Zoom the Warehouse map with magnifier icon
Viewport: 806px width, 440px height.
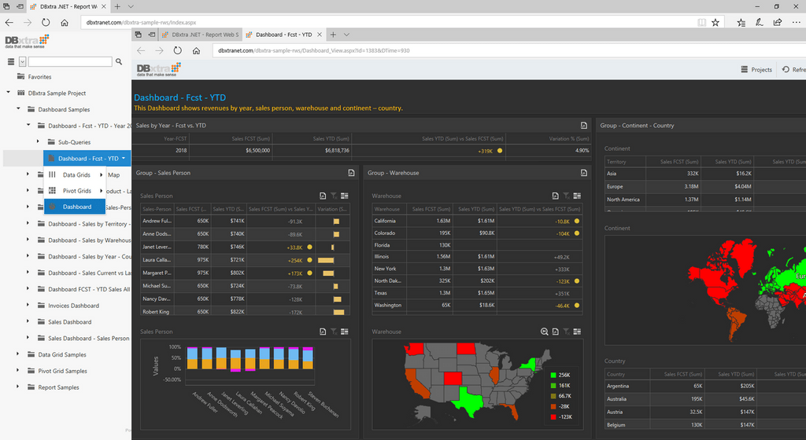[x=545, y=332]
